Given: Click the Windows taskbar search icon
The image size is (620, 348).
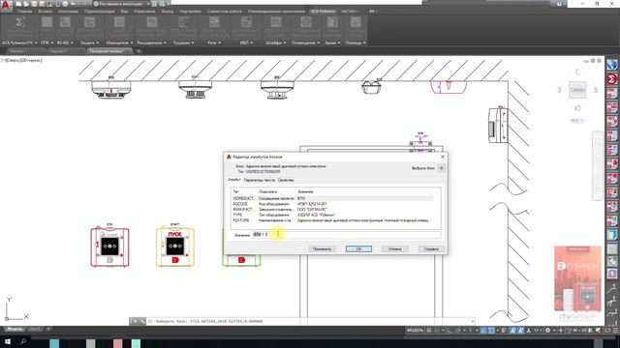Looking at the screenshot, I should (x=23, y=341).
